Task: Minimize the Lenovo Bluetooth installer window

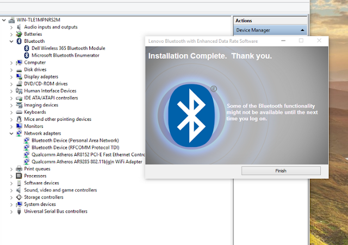Action: pyautogui.click(x=283, y=41)
